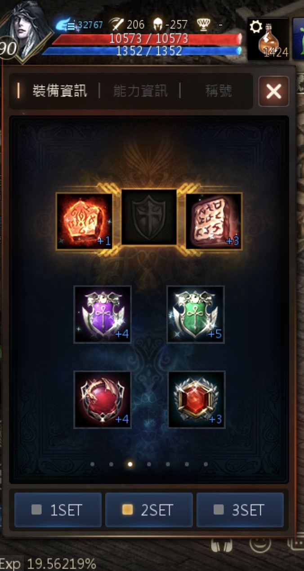Go to the last equipment page dot
Screen dimensions: 304x571
(x=206, y=464)
